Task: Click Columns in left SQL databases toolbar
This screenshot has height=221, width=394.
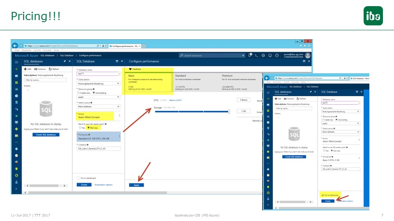Action: 40,69
